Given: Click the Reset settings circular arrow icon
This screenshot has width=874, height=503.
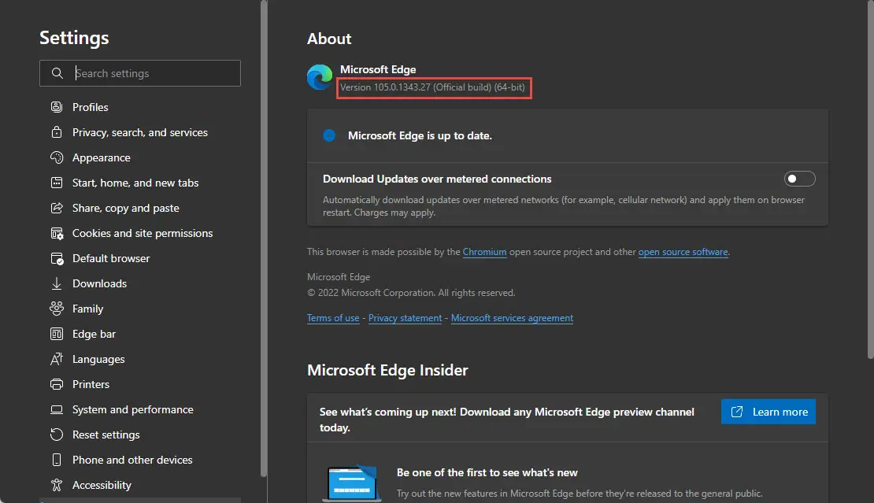Looking at the screenshot, I should click(57, 435).
